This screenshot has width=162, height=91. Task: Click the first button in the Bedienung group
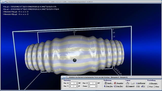coord(108,83)
